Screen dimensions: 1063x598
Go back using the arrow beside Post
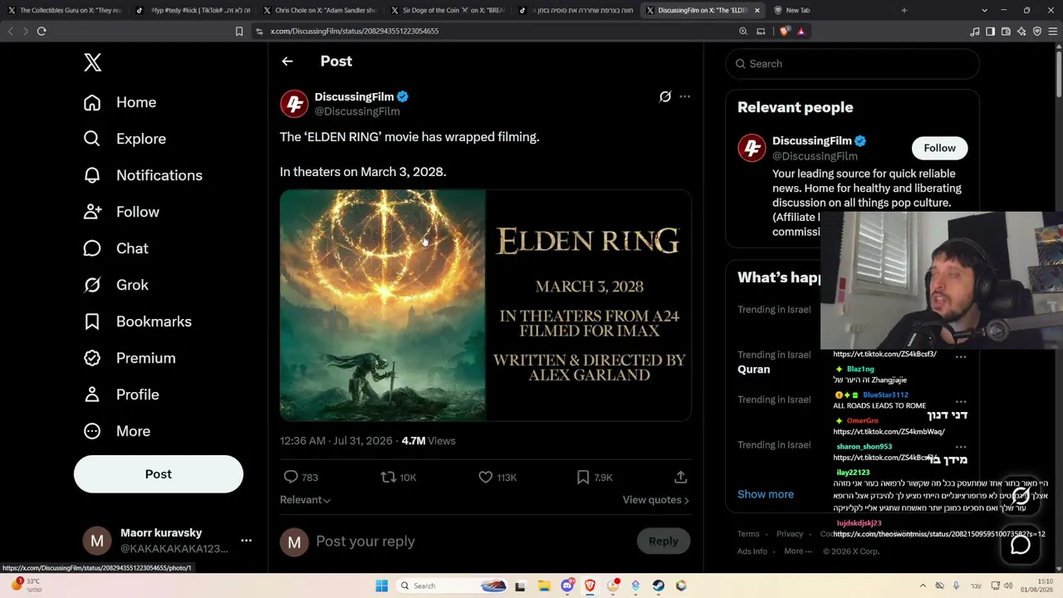tap(287, 61)
